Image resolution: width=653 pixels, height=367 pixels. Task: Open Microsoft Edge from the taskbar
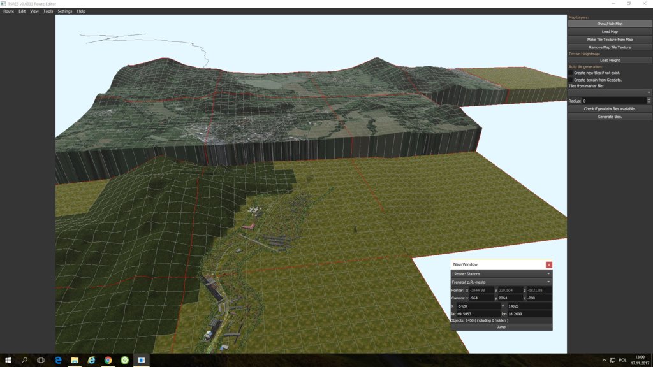click(57, 361)
